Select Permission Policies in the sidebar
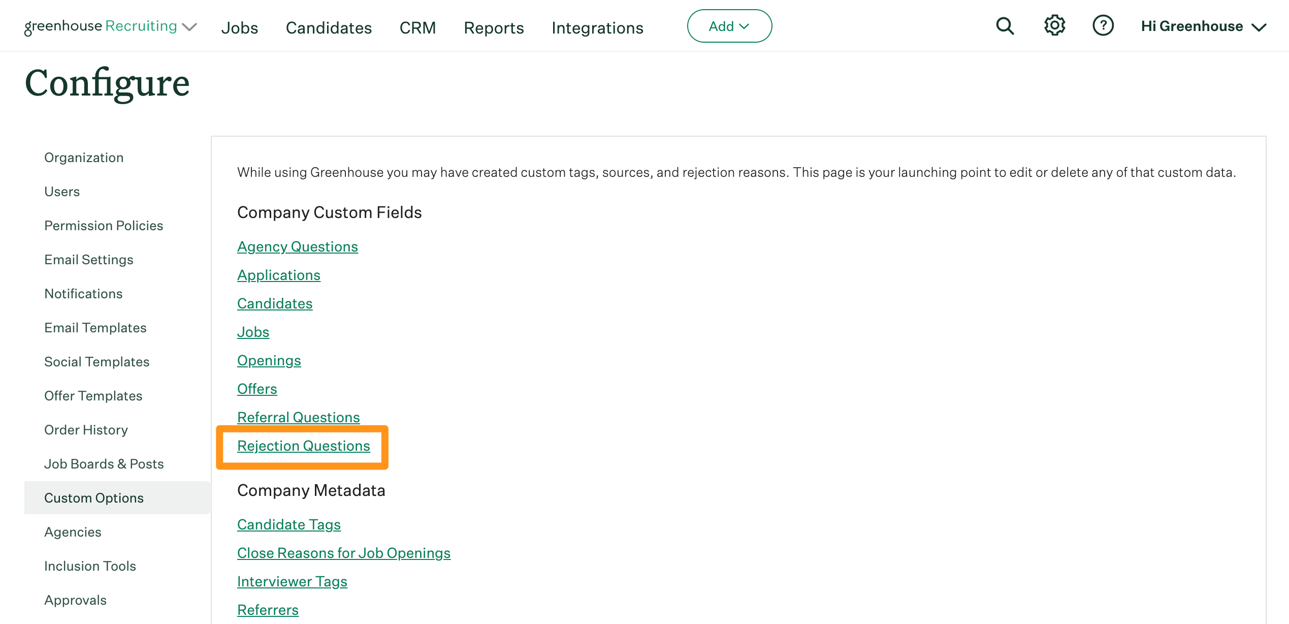 point(103,226)
